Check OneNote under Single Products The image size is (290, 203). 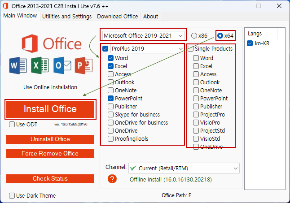pyautogui.click(x=196, y=90)
